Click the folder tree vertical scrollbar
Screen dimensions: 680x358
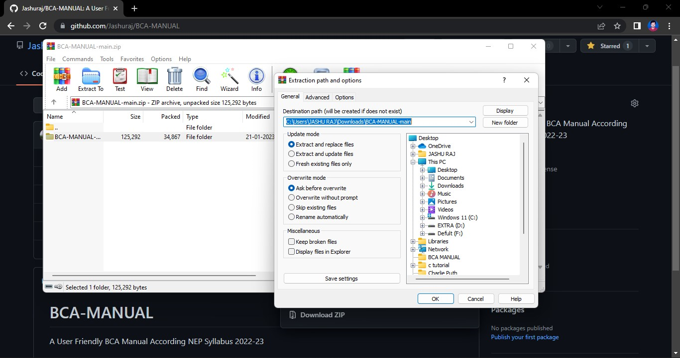point(523,188)
